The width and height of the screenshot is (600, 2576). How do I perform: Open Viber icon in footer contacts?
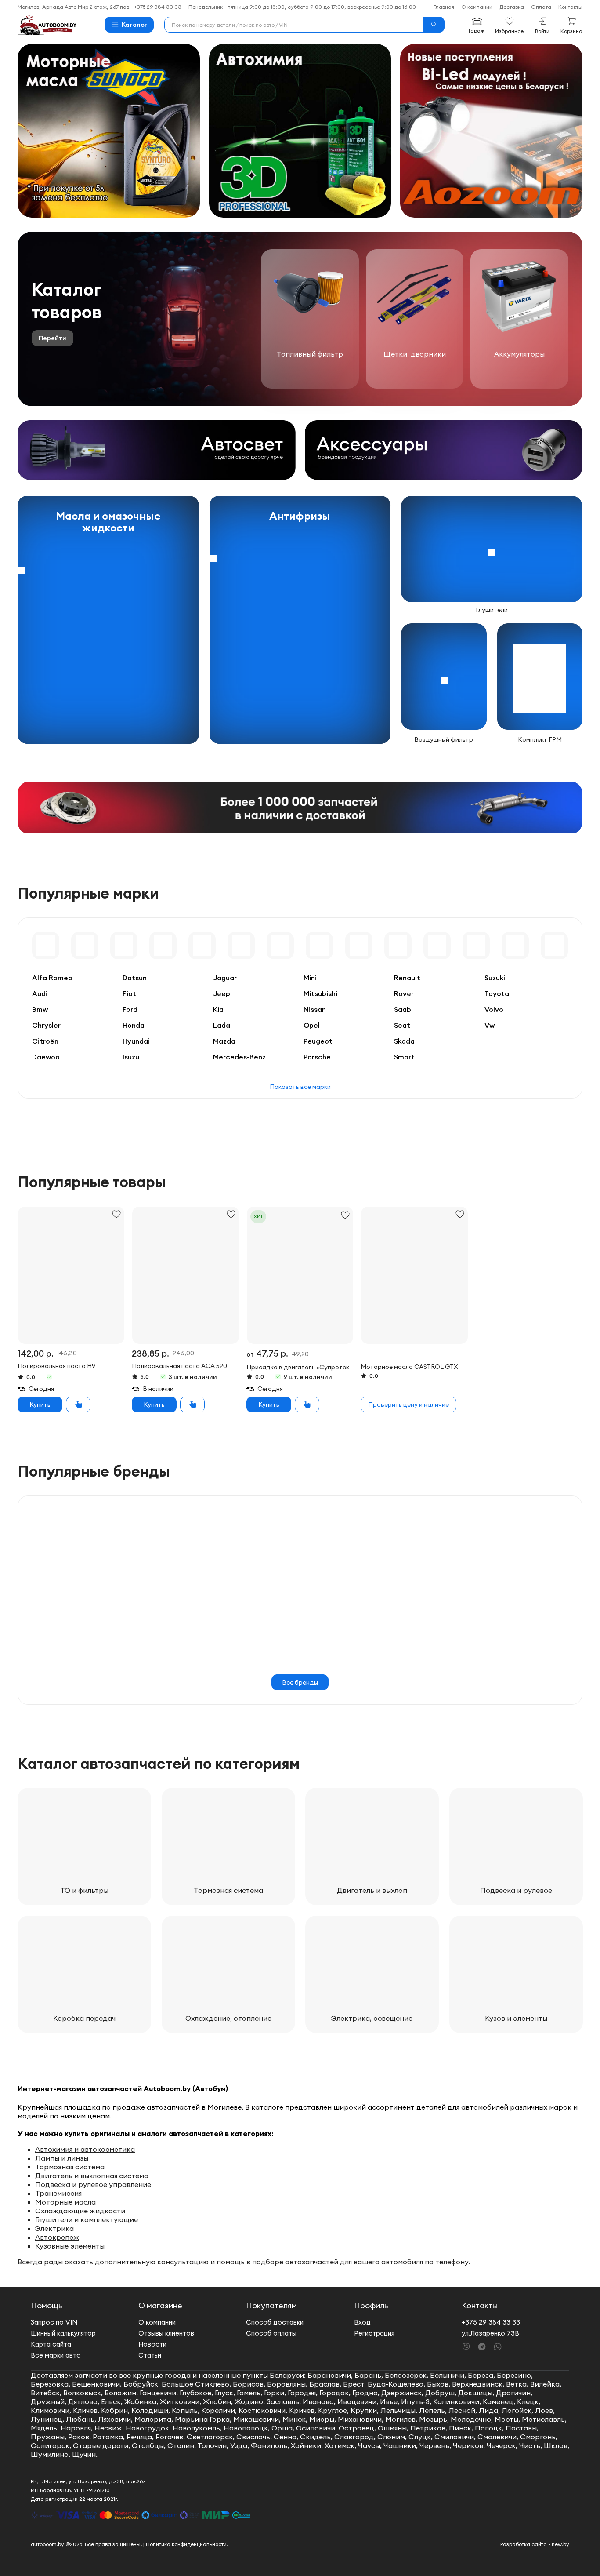(x=466, y=2346)
